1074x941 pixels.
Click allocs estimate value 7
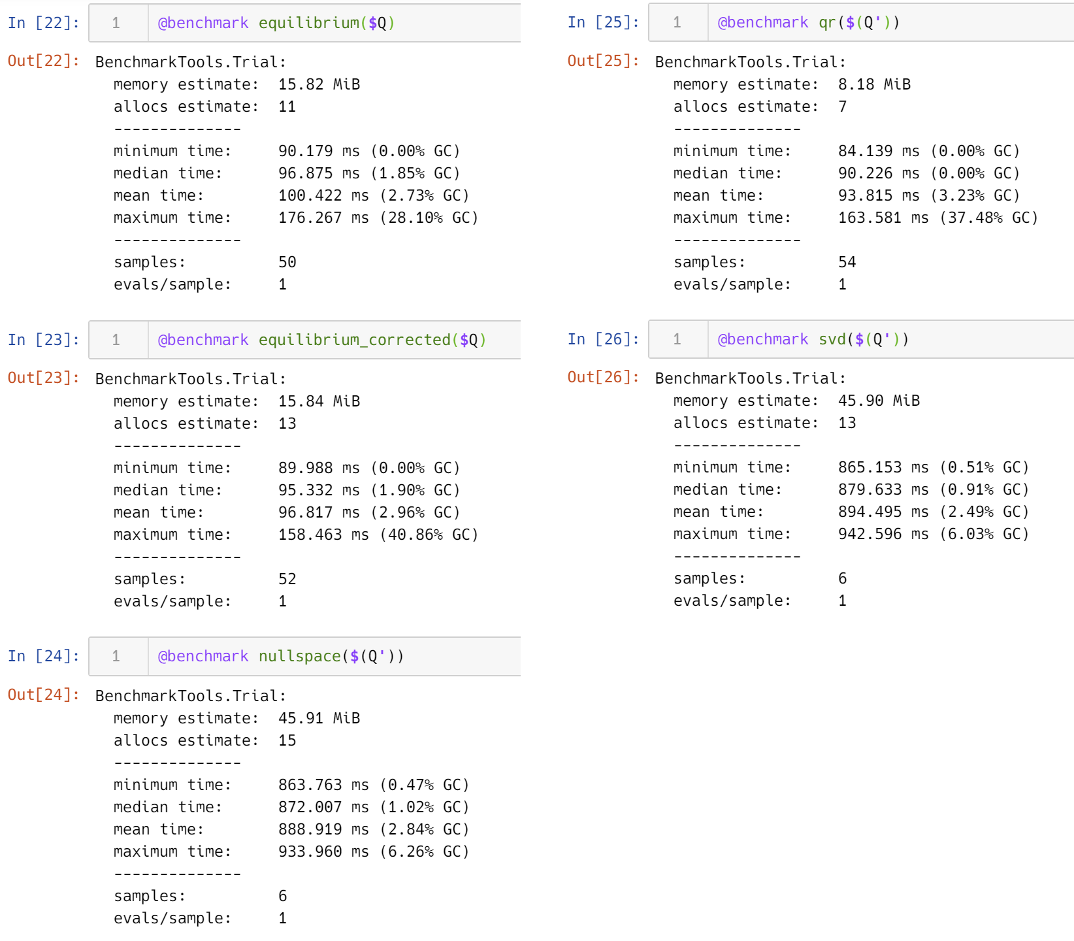843,107
